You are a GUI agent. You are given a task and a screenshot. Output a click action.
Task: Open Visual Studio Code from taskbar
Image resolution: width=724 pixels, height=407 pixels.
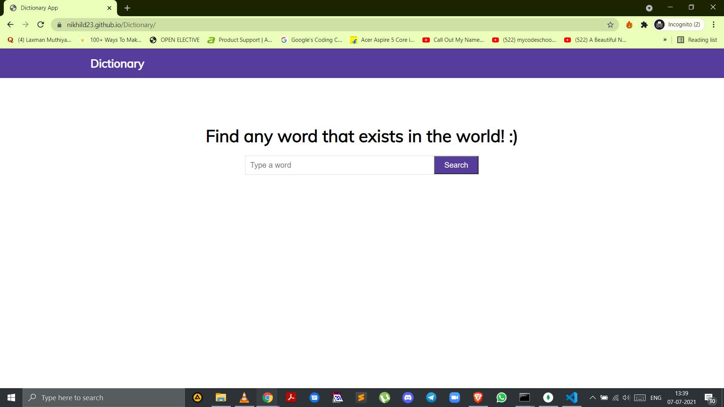point(571,398)
